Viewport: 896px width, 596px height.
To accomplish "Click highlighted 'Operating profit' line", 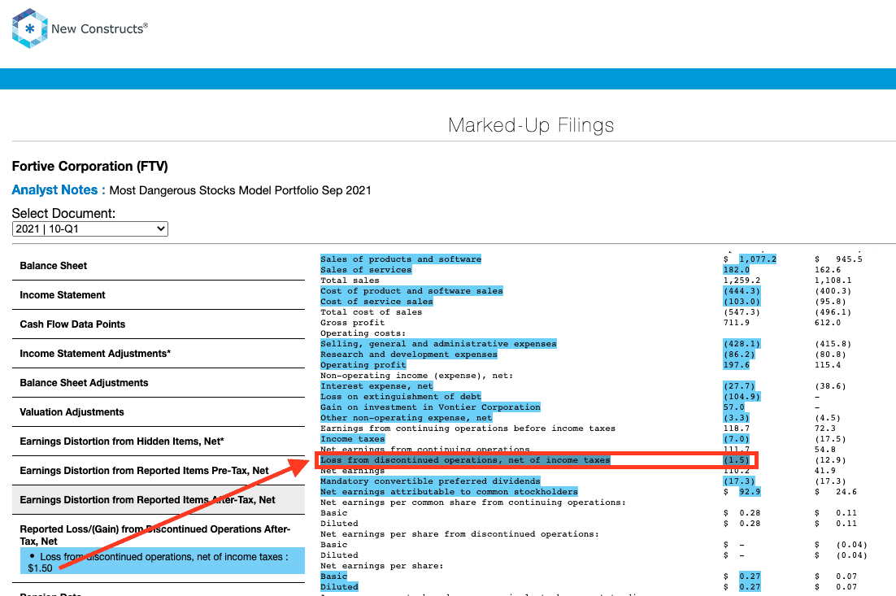I will (363, 365).
